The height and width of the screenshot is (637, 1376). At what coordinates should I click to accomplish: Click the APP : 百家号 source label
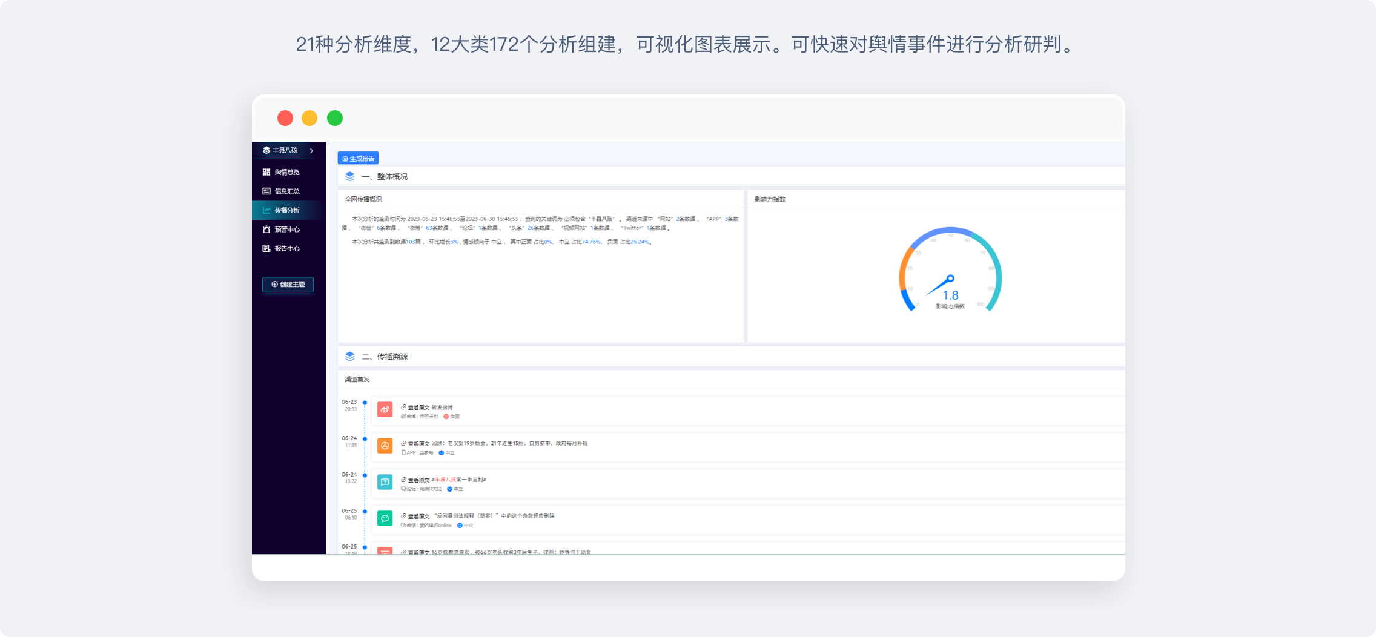click(418, 453)
